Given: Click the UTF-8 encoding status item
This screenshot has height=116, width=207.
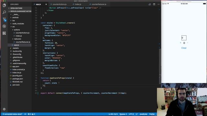Looking at the screenshot, I should [x=131, y=114].
